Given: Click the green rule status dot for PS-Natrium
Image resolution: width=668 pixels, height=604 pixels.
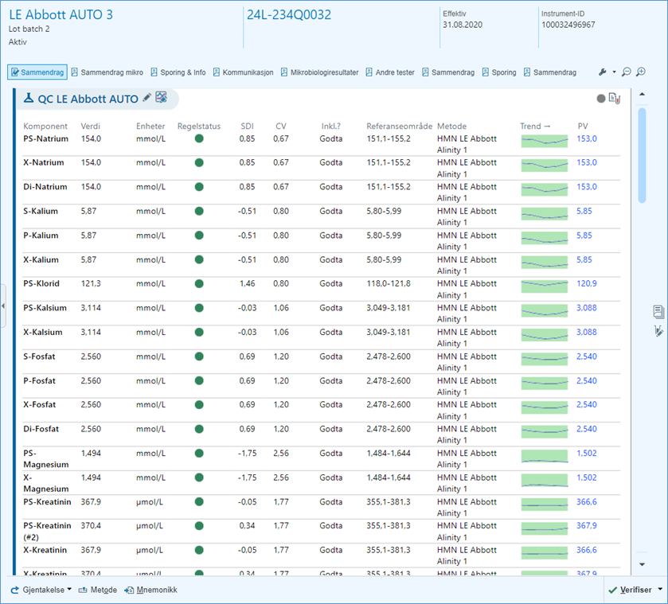Looking at the screenshot, I should pos(199,138).
